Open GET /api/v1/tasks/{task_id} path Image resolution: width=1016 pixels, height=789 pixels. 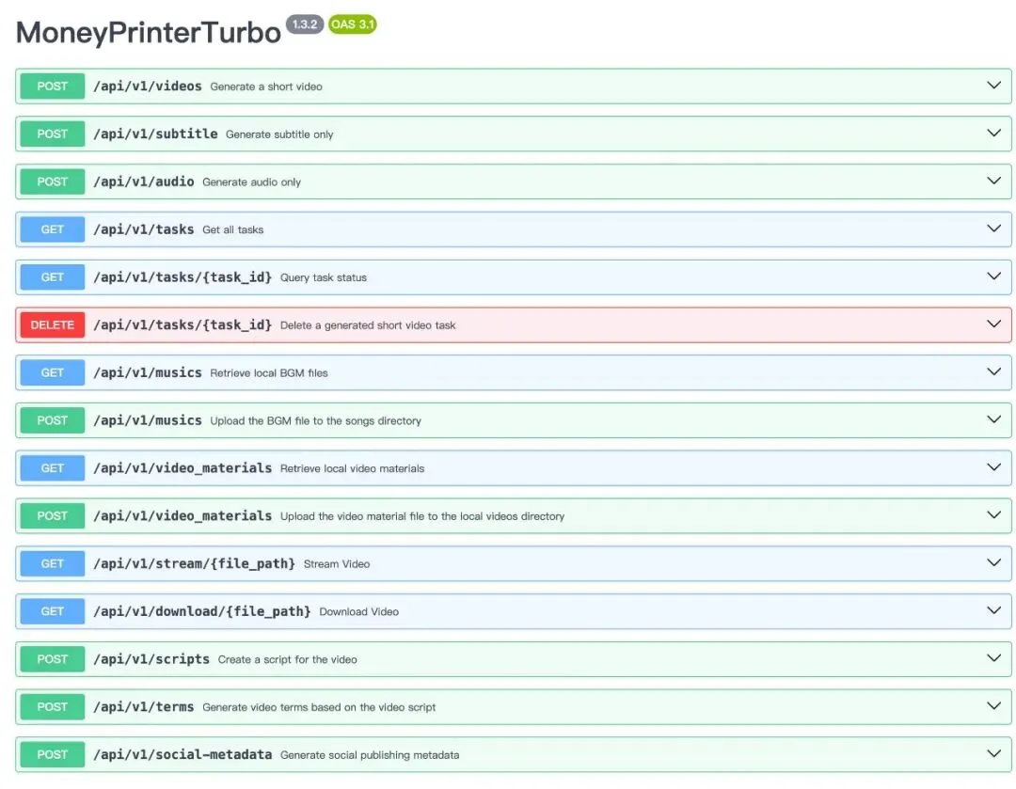[183, 277]
